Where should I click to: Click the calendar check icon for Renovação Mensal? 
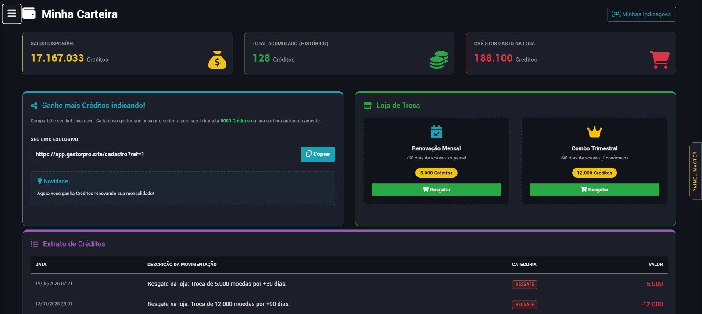[x=436, y=132]
